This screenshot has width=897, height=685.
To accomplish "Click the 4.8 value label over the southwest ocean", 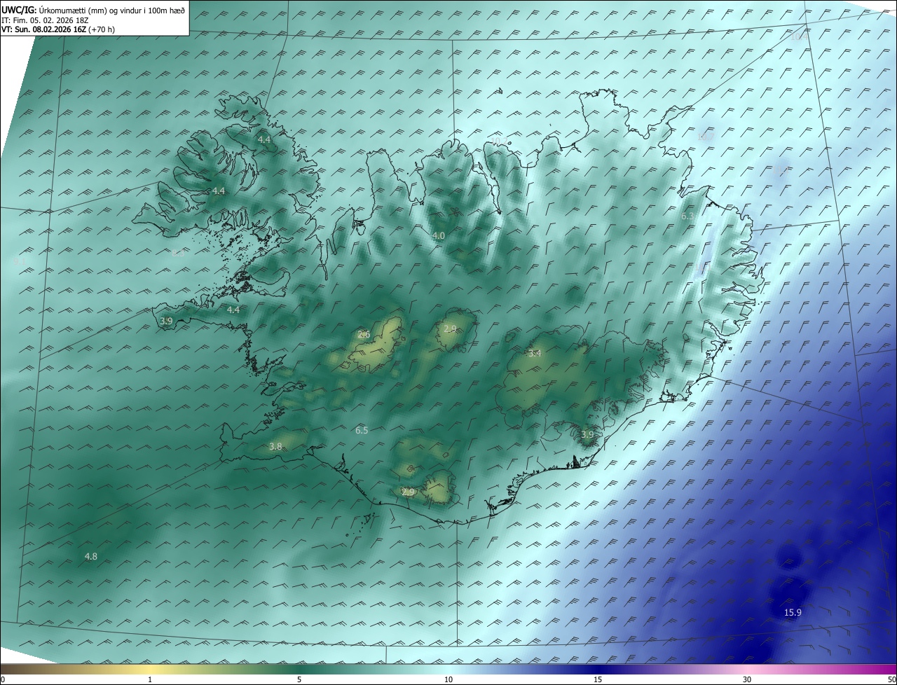I will (91, 557).
